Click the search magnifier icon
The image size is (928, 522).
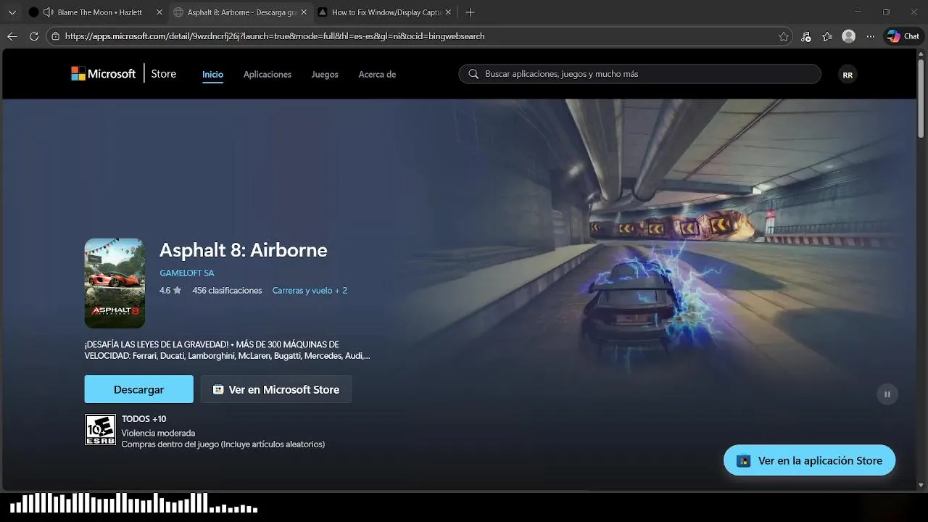[x=473, y=74]
